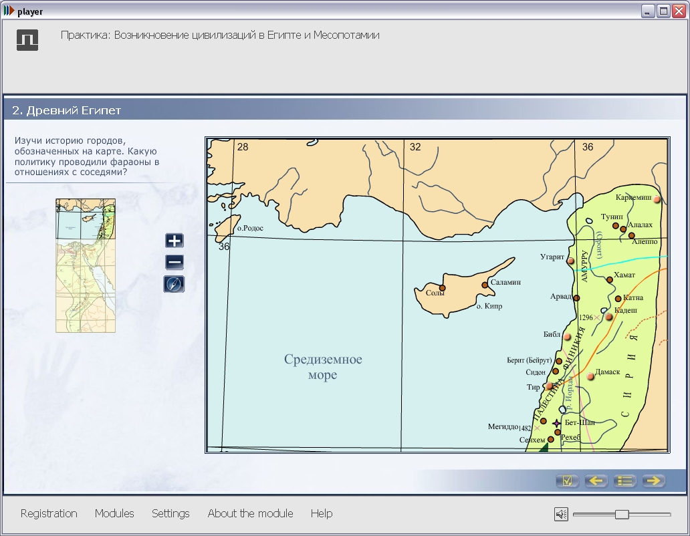Click the Солы city marker on Cyprus
The height and width of the screenshot is (536, 690).
click(442, 288)
